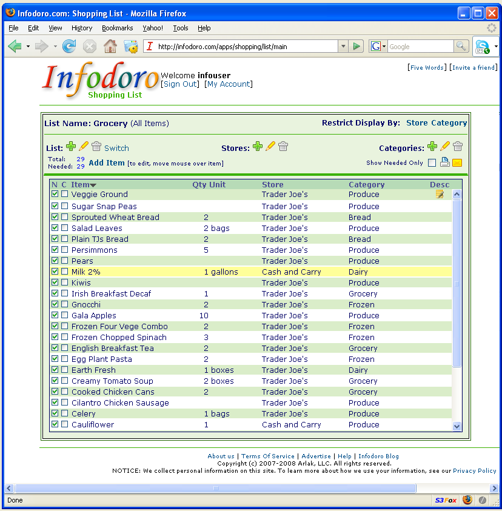
Task: Open the Tools menu
Action: click(180, 28)
